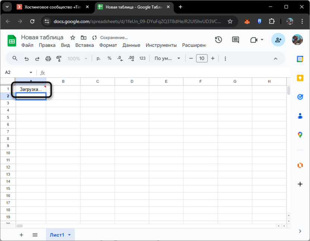The width and height of the screenshot is (310, 241).
Task: Open the Правка menu
Action: pyautogui.click(x=47, y=45)
